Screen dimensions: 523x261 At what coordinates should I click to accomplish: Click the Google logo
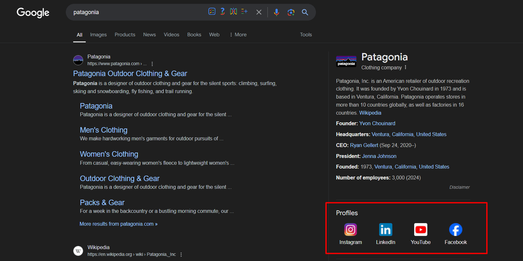click(33, 13)
